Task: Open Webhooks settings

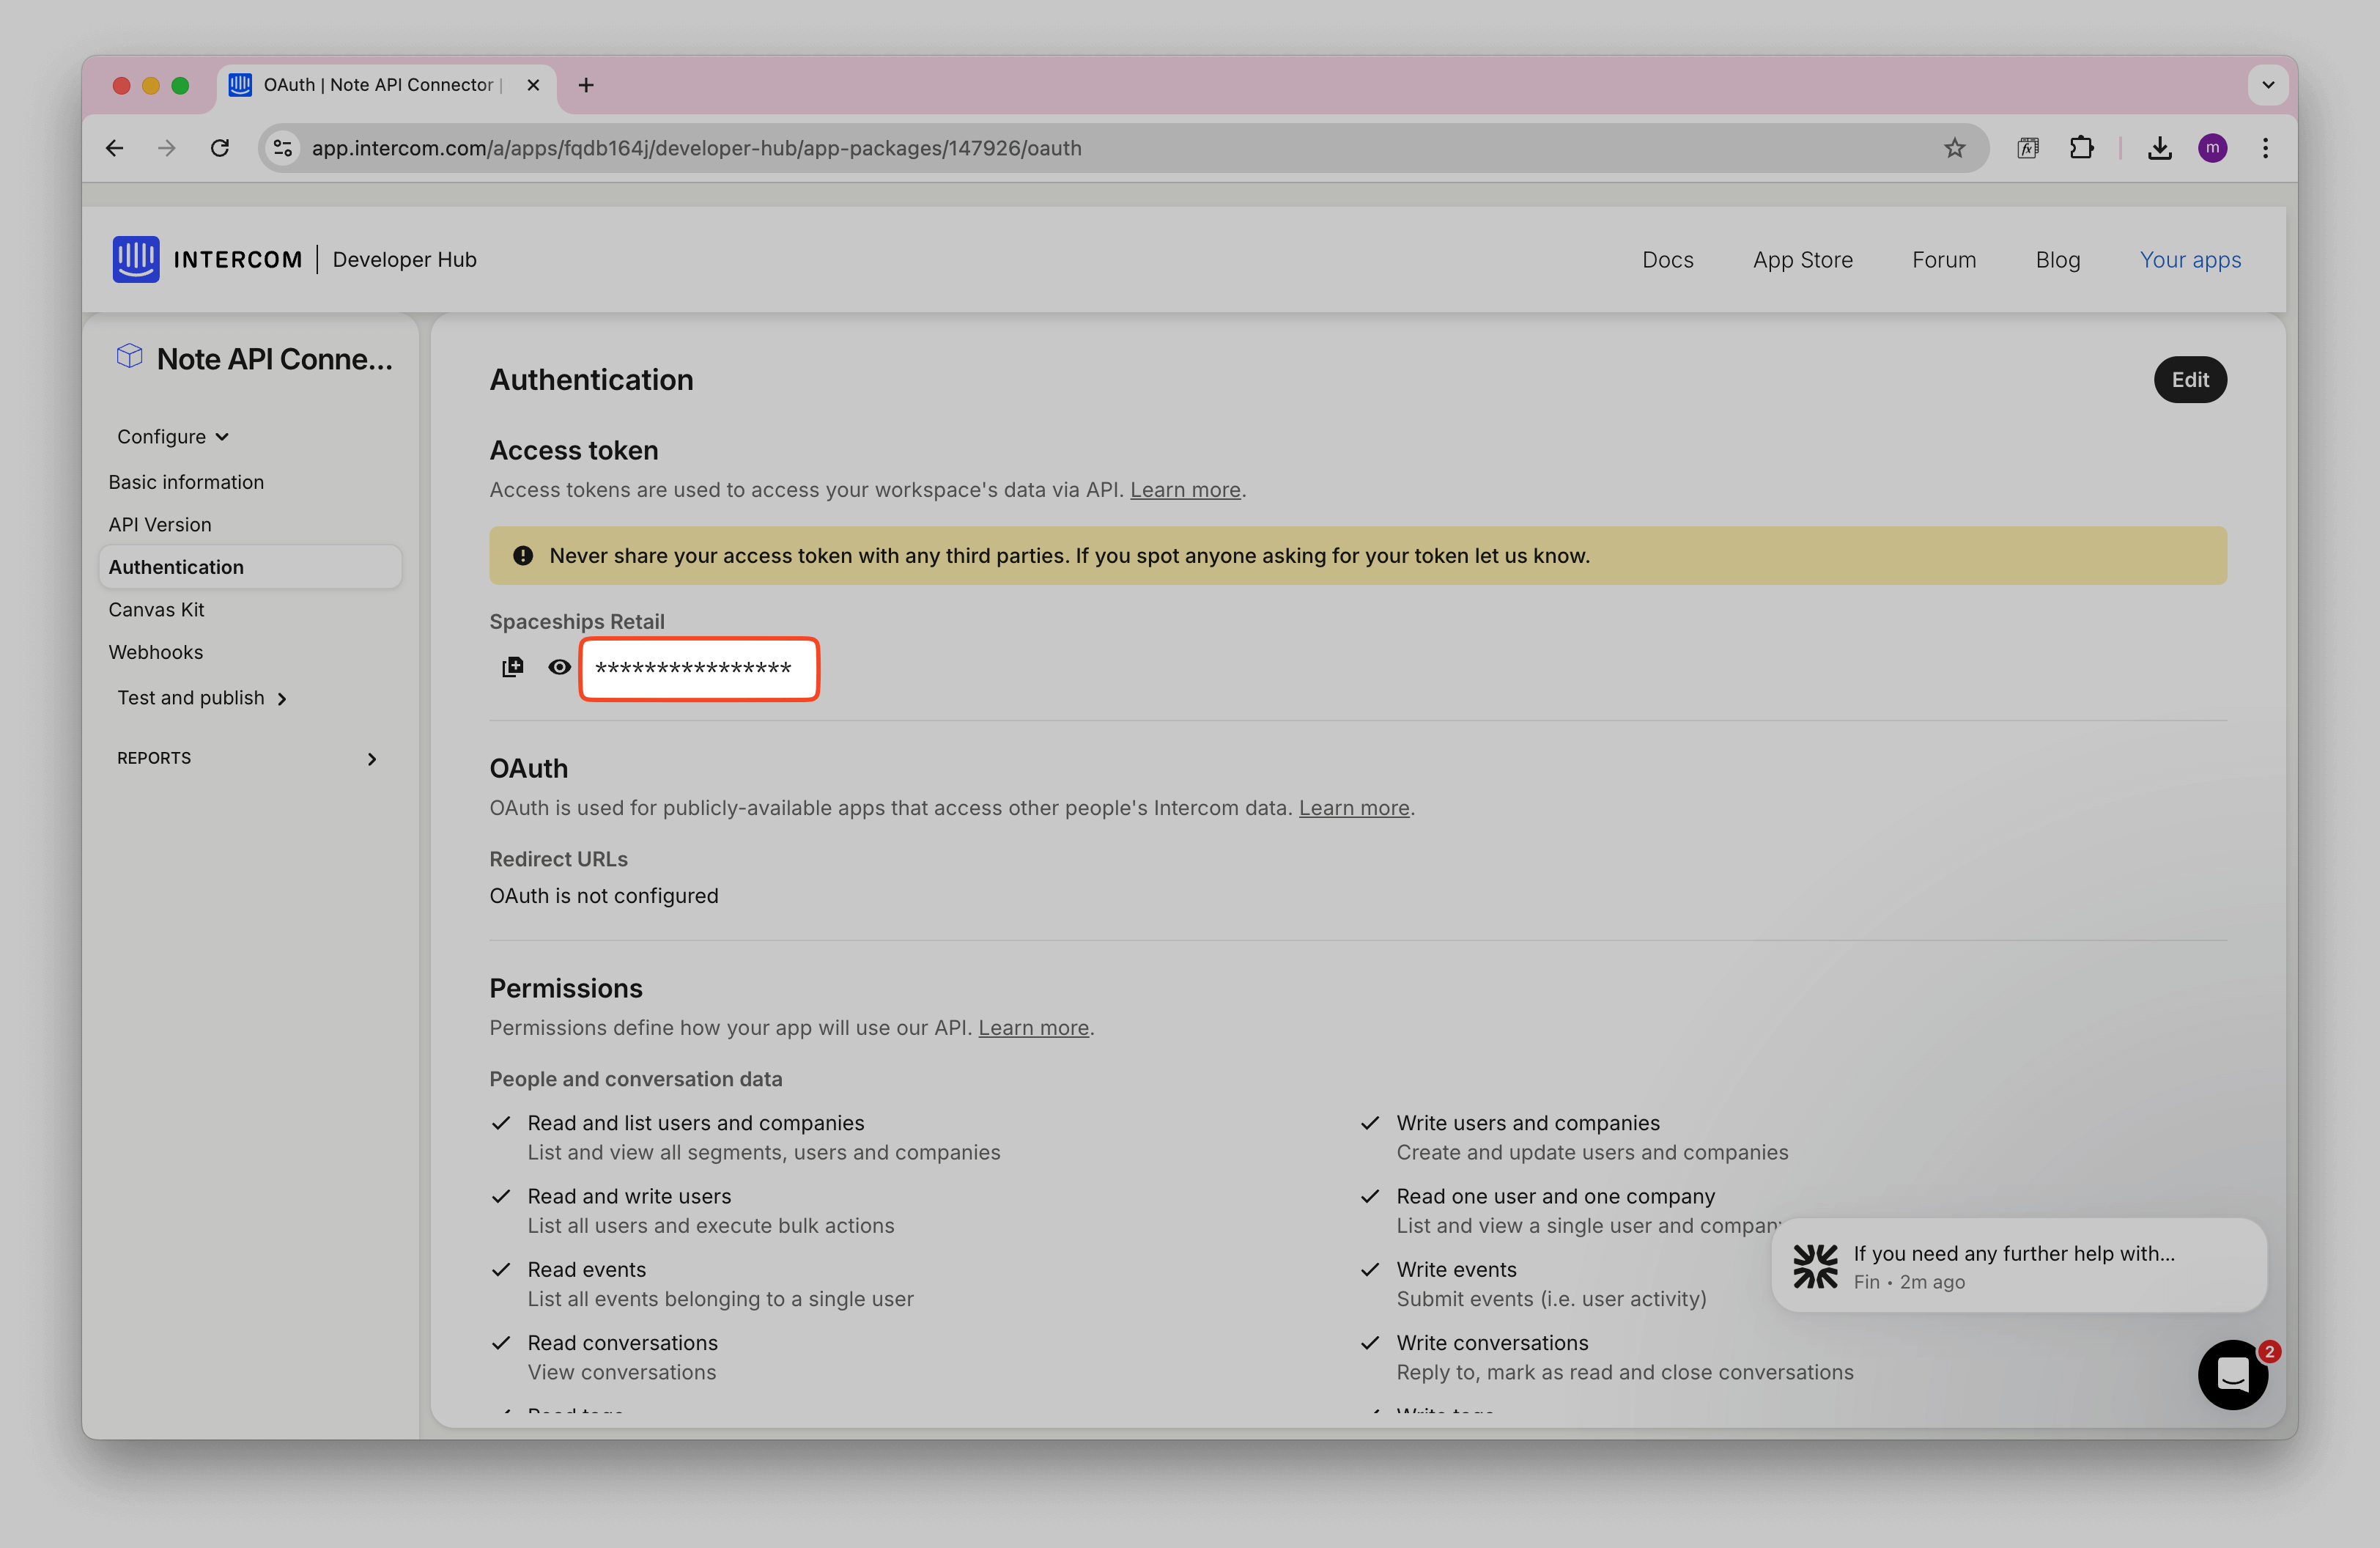Action: pos(155,652)
